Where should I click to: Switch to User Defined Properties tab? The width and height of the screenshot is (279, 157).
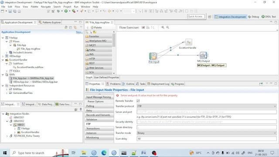click(x=106, y=78)
